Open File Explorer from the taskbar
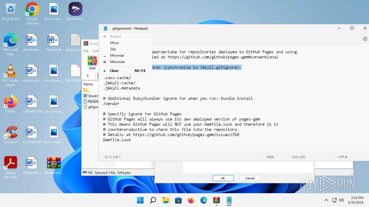The image size is (369, 207). coord(166,200)
